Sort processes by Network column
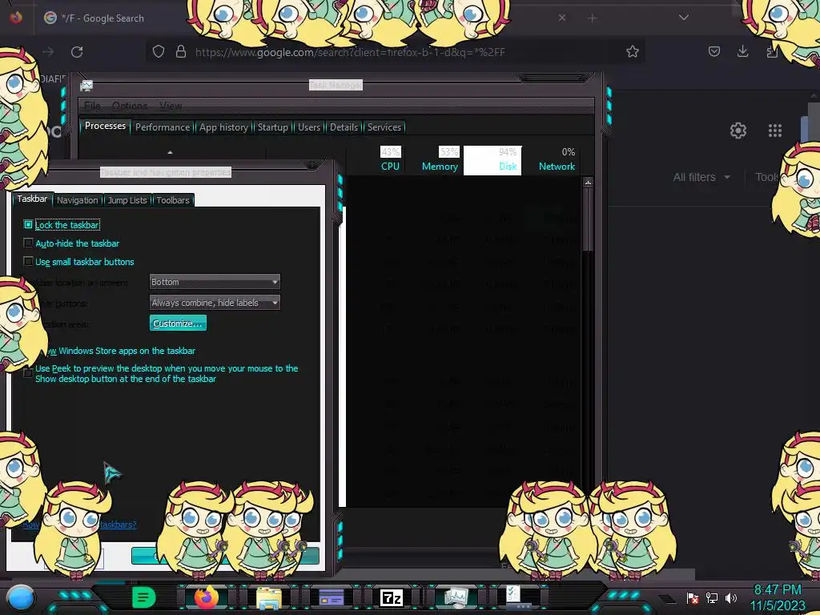Screen dimensions: 820x615 tap(557, 159)
